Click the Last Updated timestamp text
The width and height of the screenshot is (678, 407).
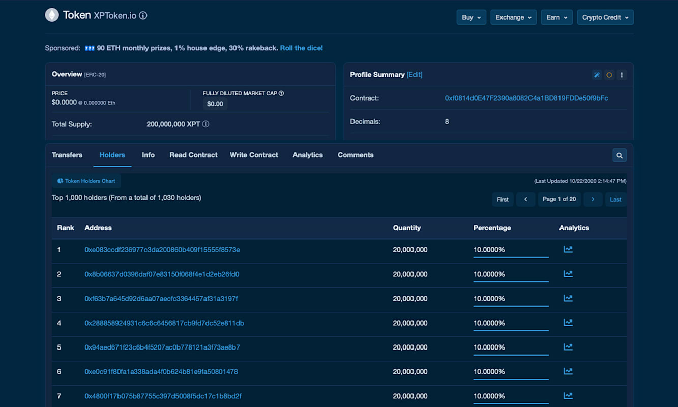(580, 181)
